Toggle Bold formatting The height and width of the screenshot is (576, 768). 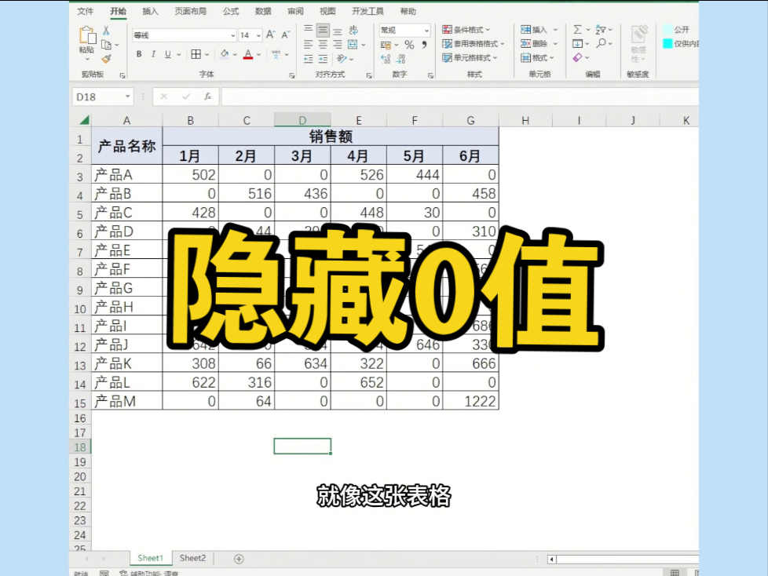click(138, 53)
